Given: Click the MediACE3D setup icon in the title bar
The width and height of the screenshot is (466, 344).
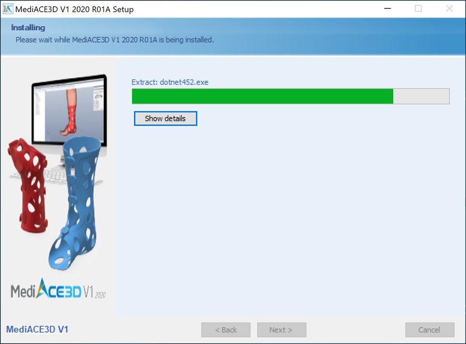Looking at the screenshot, I should click(x=7, y=9).
